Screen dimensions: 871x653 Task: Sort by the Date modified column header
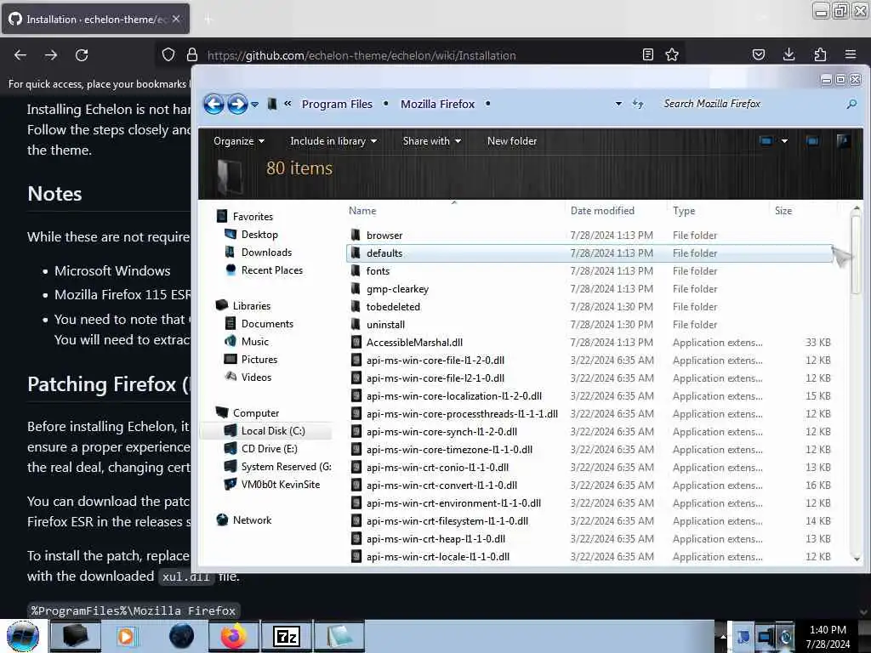coord(602,211)
